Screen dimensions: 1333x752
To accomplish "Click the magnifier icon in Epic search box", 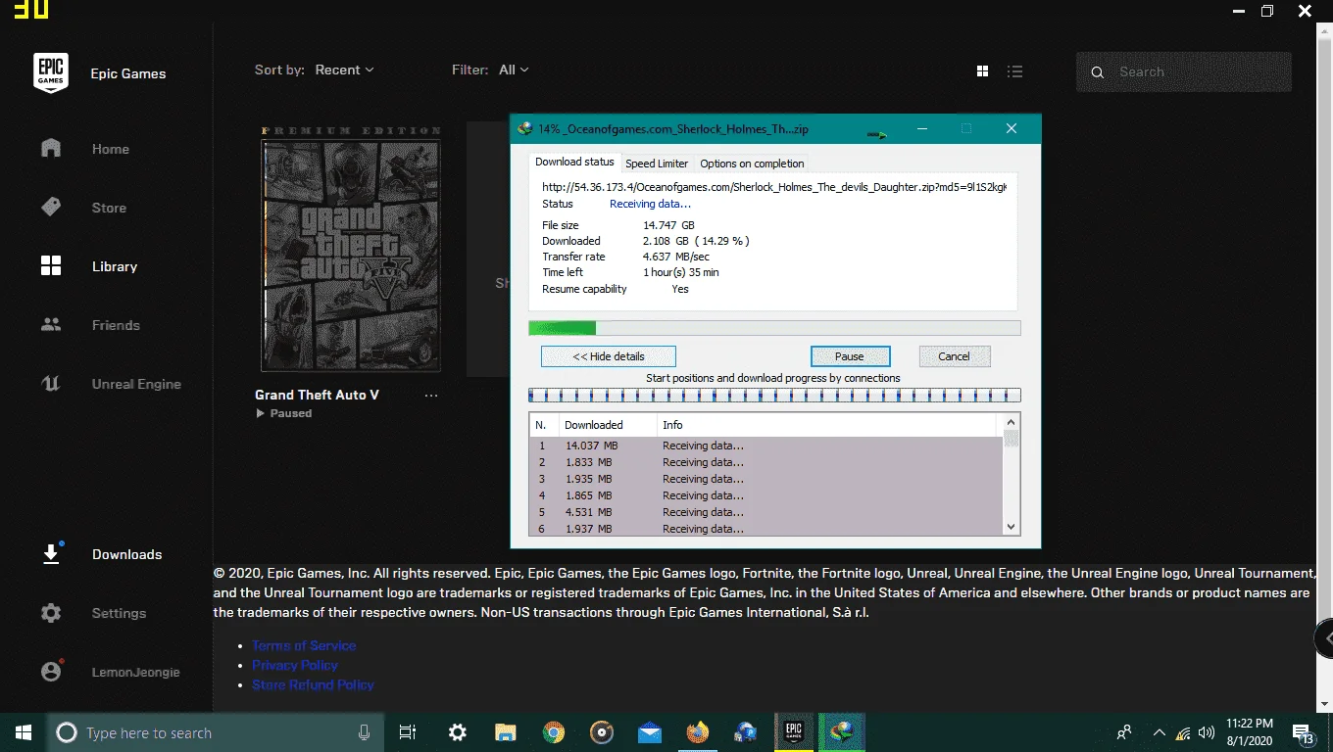I will 1098,72.
